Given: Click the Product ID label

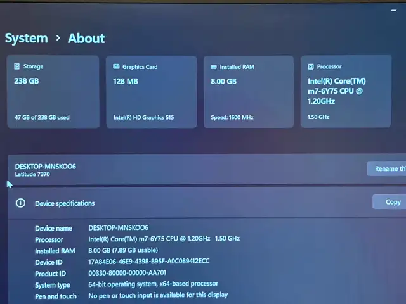Looking at the screenshot, I should [51, 274].
